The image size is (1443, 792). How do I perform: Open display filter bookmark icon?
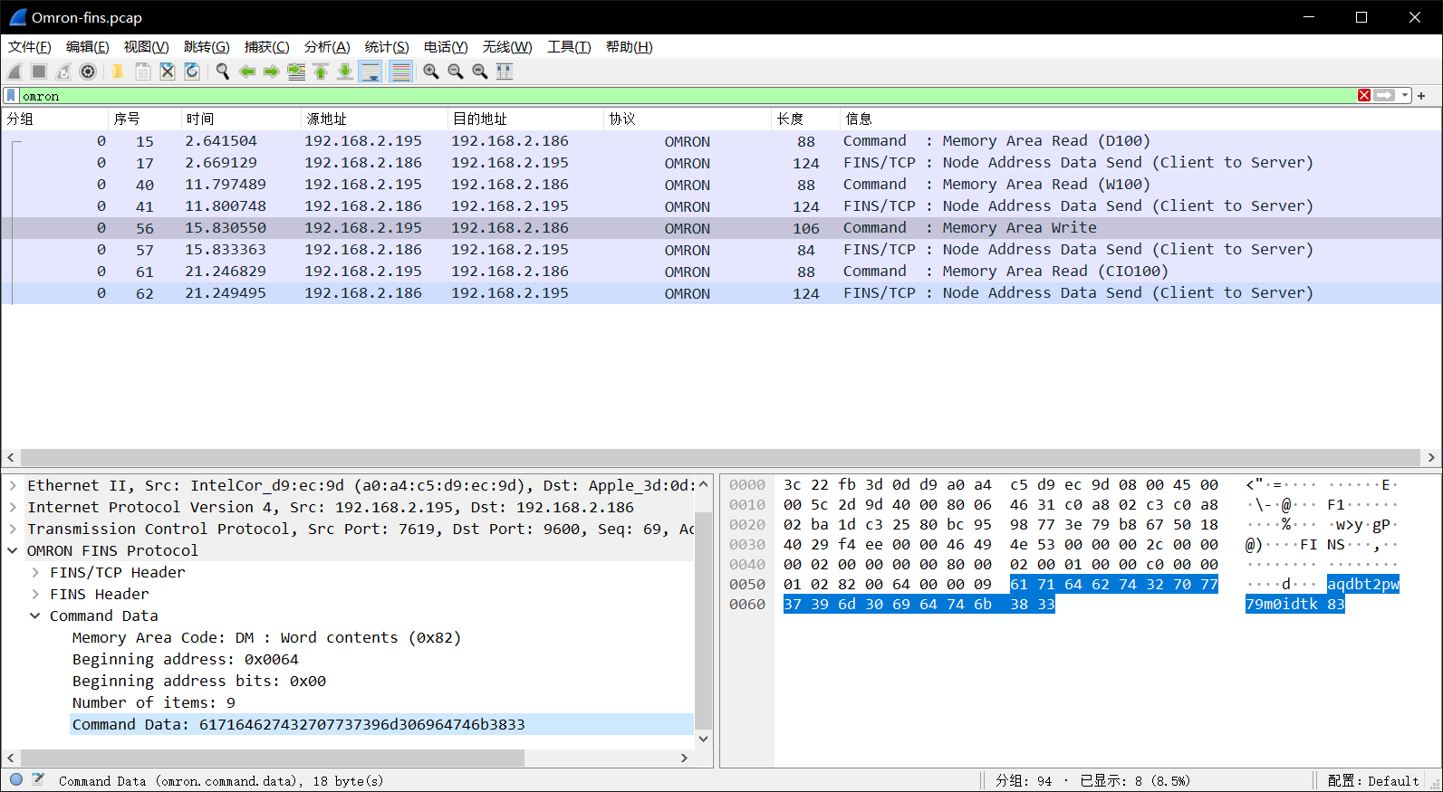pyautogui.click(x=11, y=95)
